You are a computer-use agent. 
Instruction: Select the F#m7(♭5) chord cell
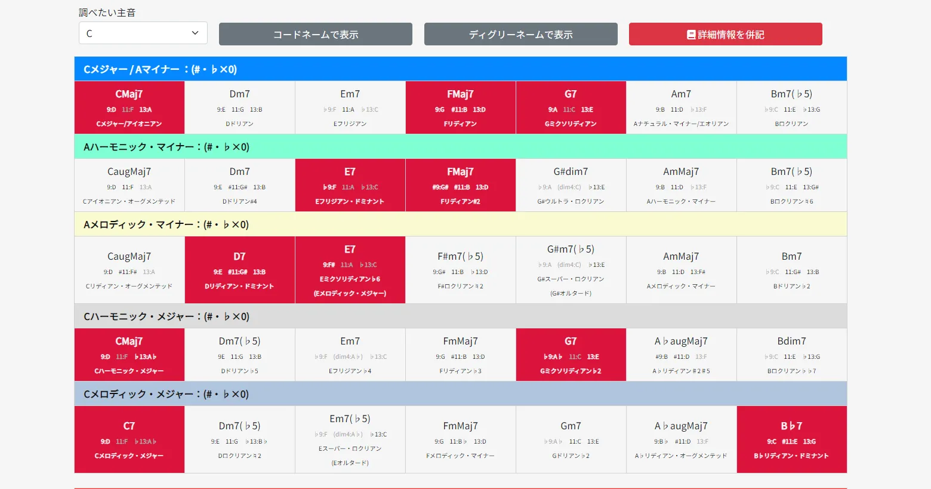click(x=461, y=270)
